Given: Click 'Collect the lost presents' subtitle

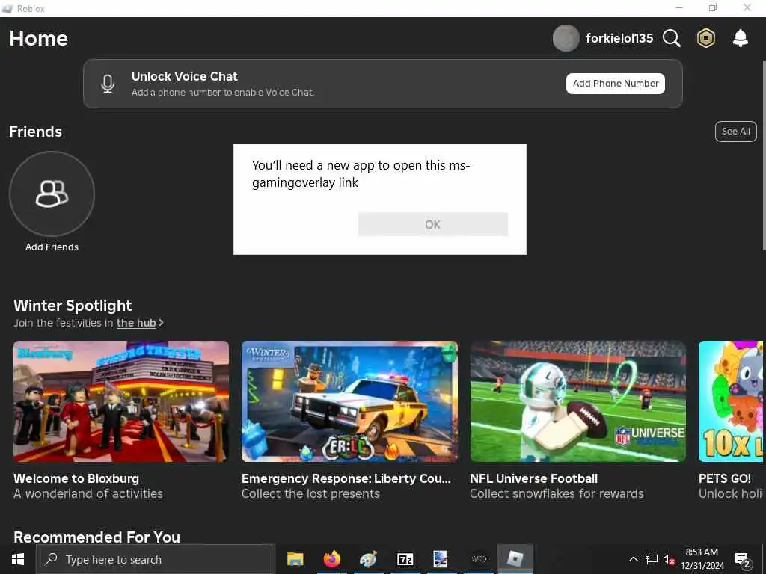Looking at the screenshot, I should [x=310, y=493].
